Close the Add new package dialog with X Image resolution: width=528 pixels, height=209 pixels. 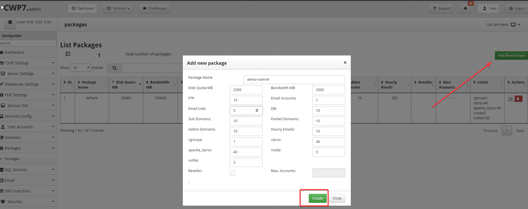tap(345, 62)
